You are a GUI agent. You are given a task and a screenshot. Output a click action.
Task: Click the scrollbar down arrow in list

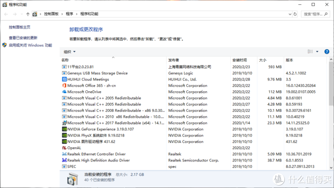tap(331, 167)
